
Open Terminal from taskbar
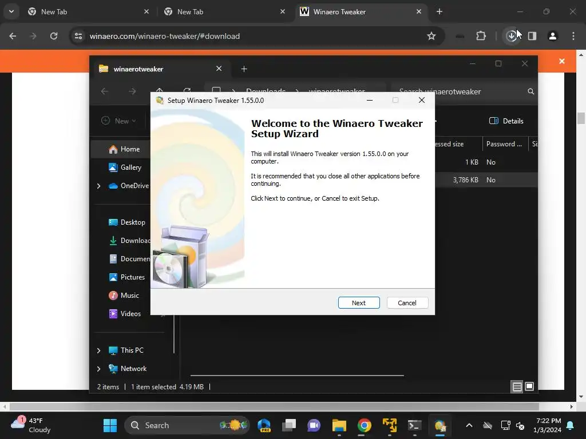point(414,425)
